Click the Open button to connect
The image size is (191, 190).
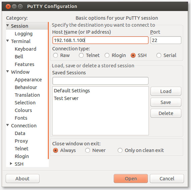coord(131,178)
